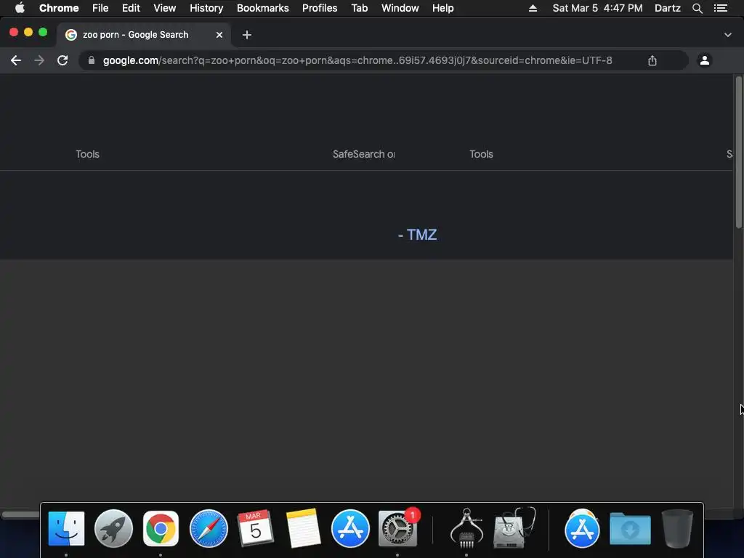Share this page using share icon

click(652, 60)
